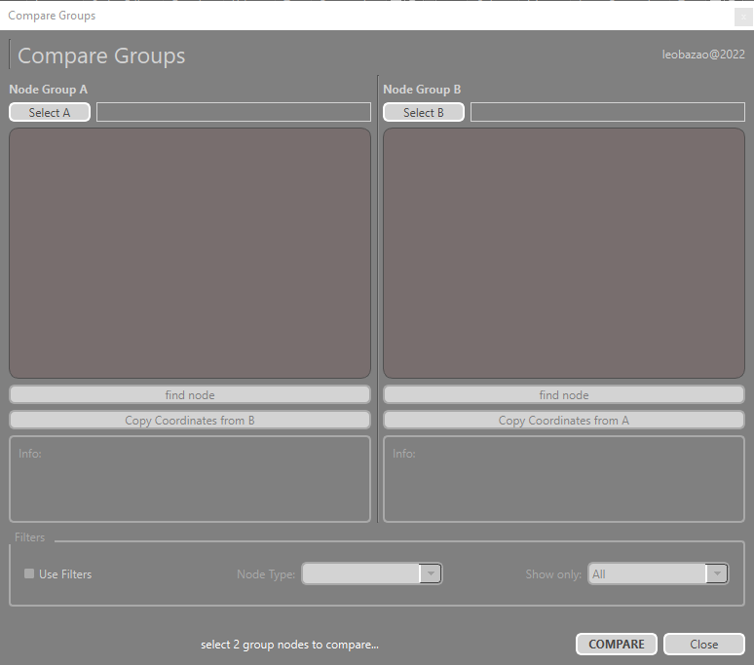Copy Coordinates from A button
Screen dimensions: 754x665
click(x=564, y=421)
